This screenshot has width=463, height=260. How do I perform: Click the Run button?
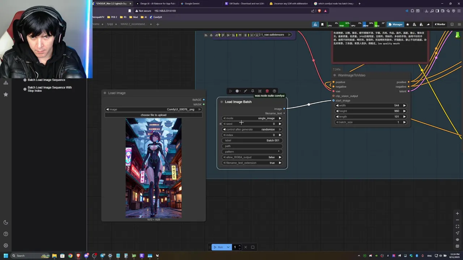click(x=218, y=247)
